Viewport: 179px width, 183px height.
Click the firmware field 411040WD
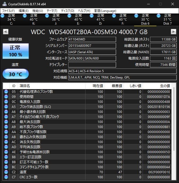pos(92,39)
